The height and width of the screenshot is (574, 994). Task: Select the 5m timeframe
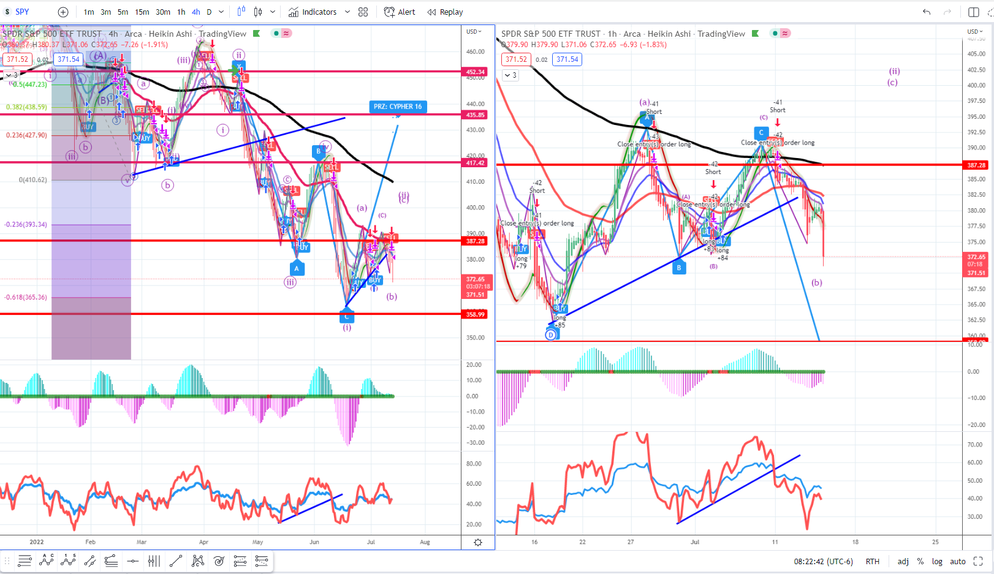click(123, 12)
